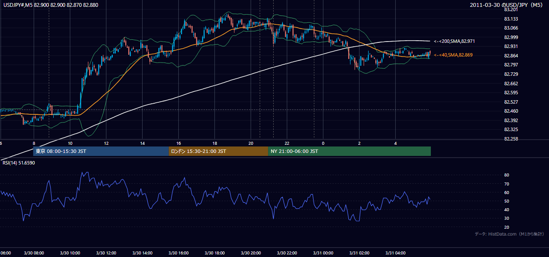Click the 83.133 price axis label
This screenshot has height=257, width=549.
[x=510, y=19]
